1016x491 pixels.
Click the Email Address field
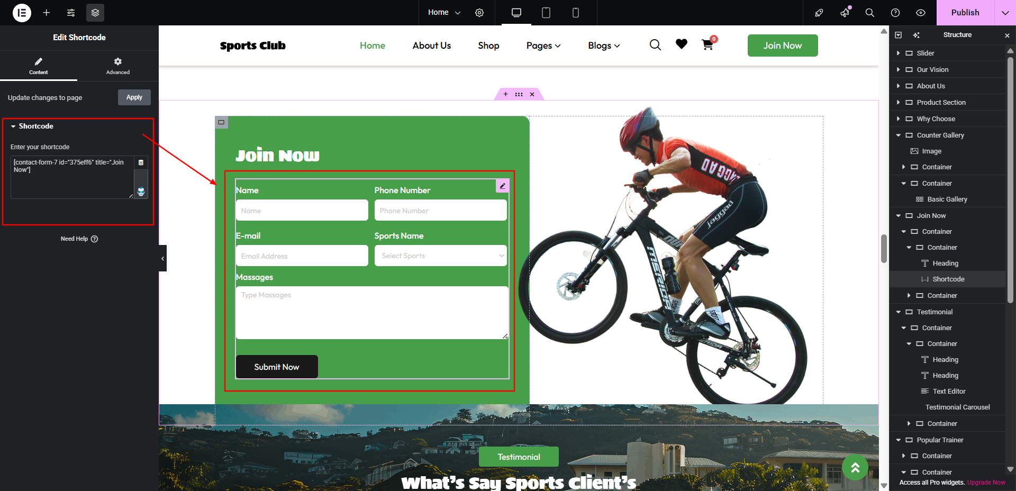[x=302, y=256]
